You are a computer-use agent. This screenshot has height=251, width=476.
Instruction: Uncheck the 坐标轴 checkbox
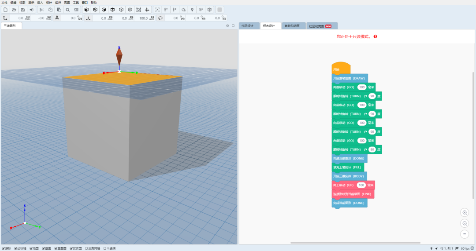[x=16, y=248]
